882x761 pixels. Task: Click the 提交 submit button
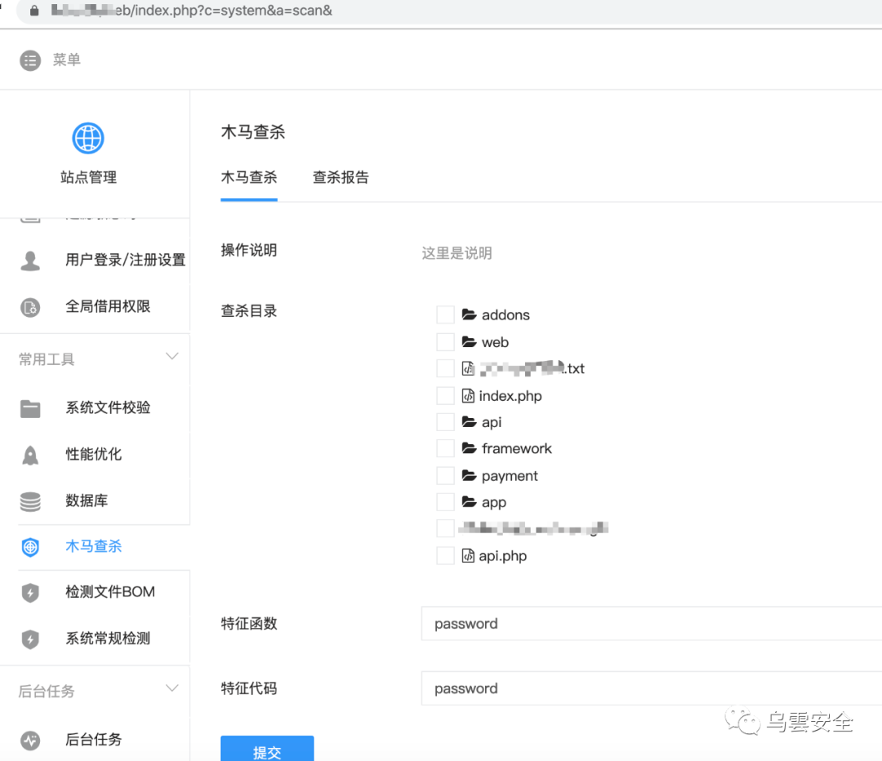pos(267,750)
